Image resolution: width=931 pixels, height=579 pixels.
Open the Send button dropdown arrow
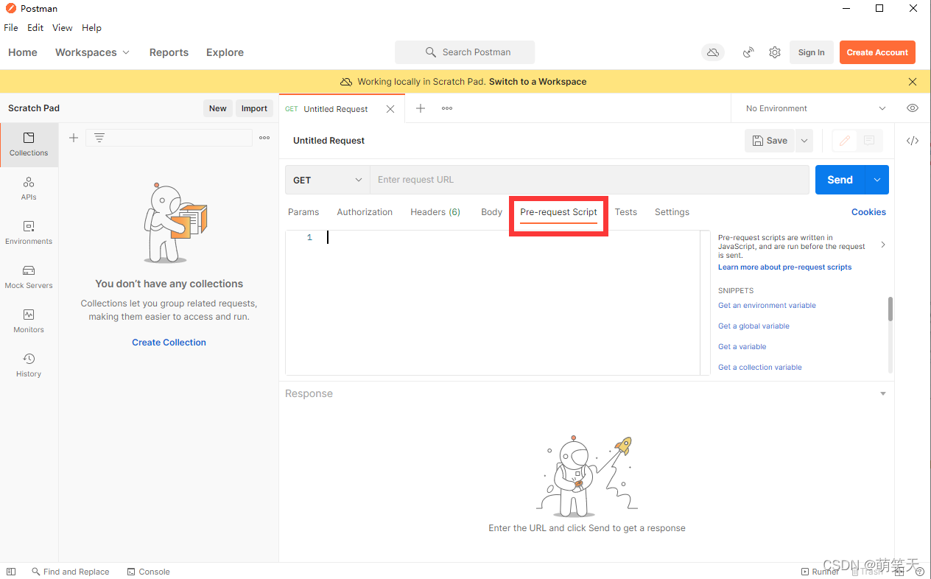(877, 180)
